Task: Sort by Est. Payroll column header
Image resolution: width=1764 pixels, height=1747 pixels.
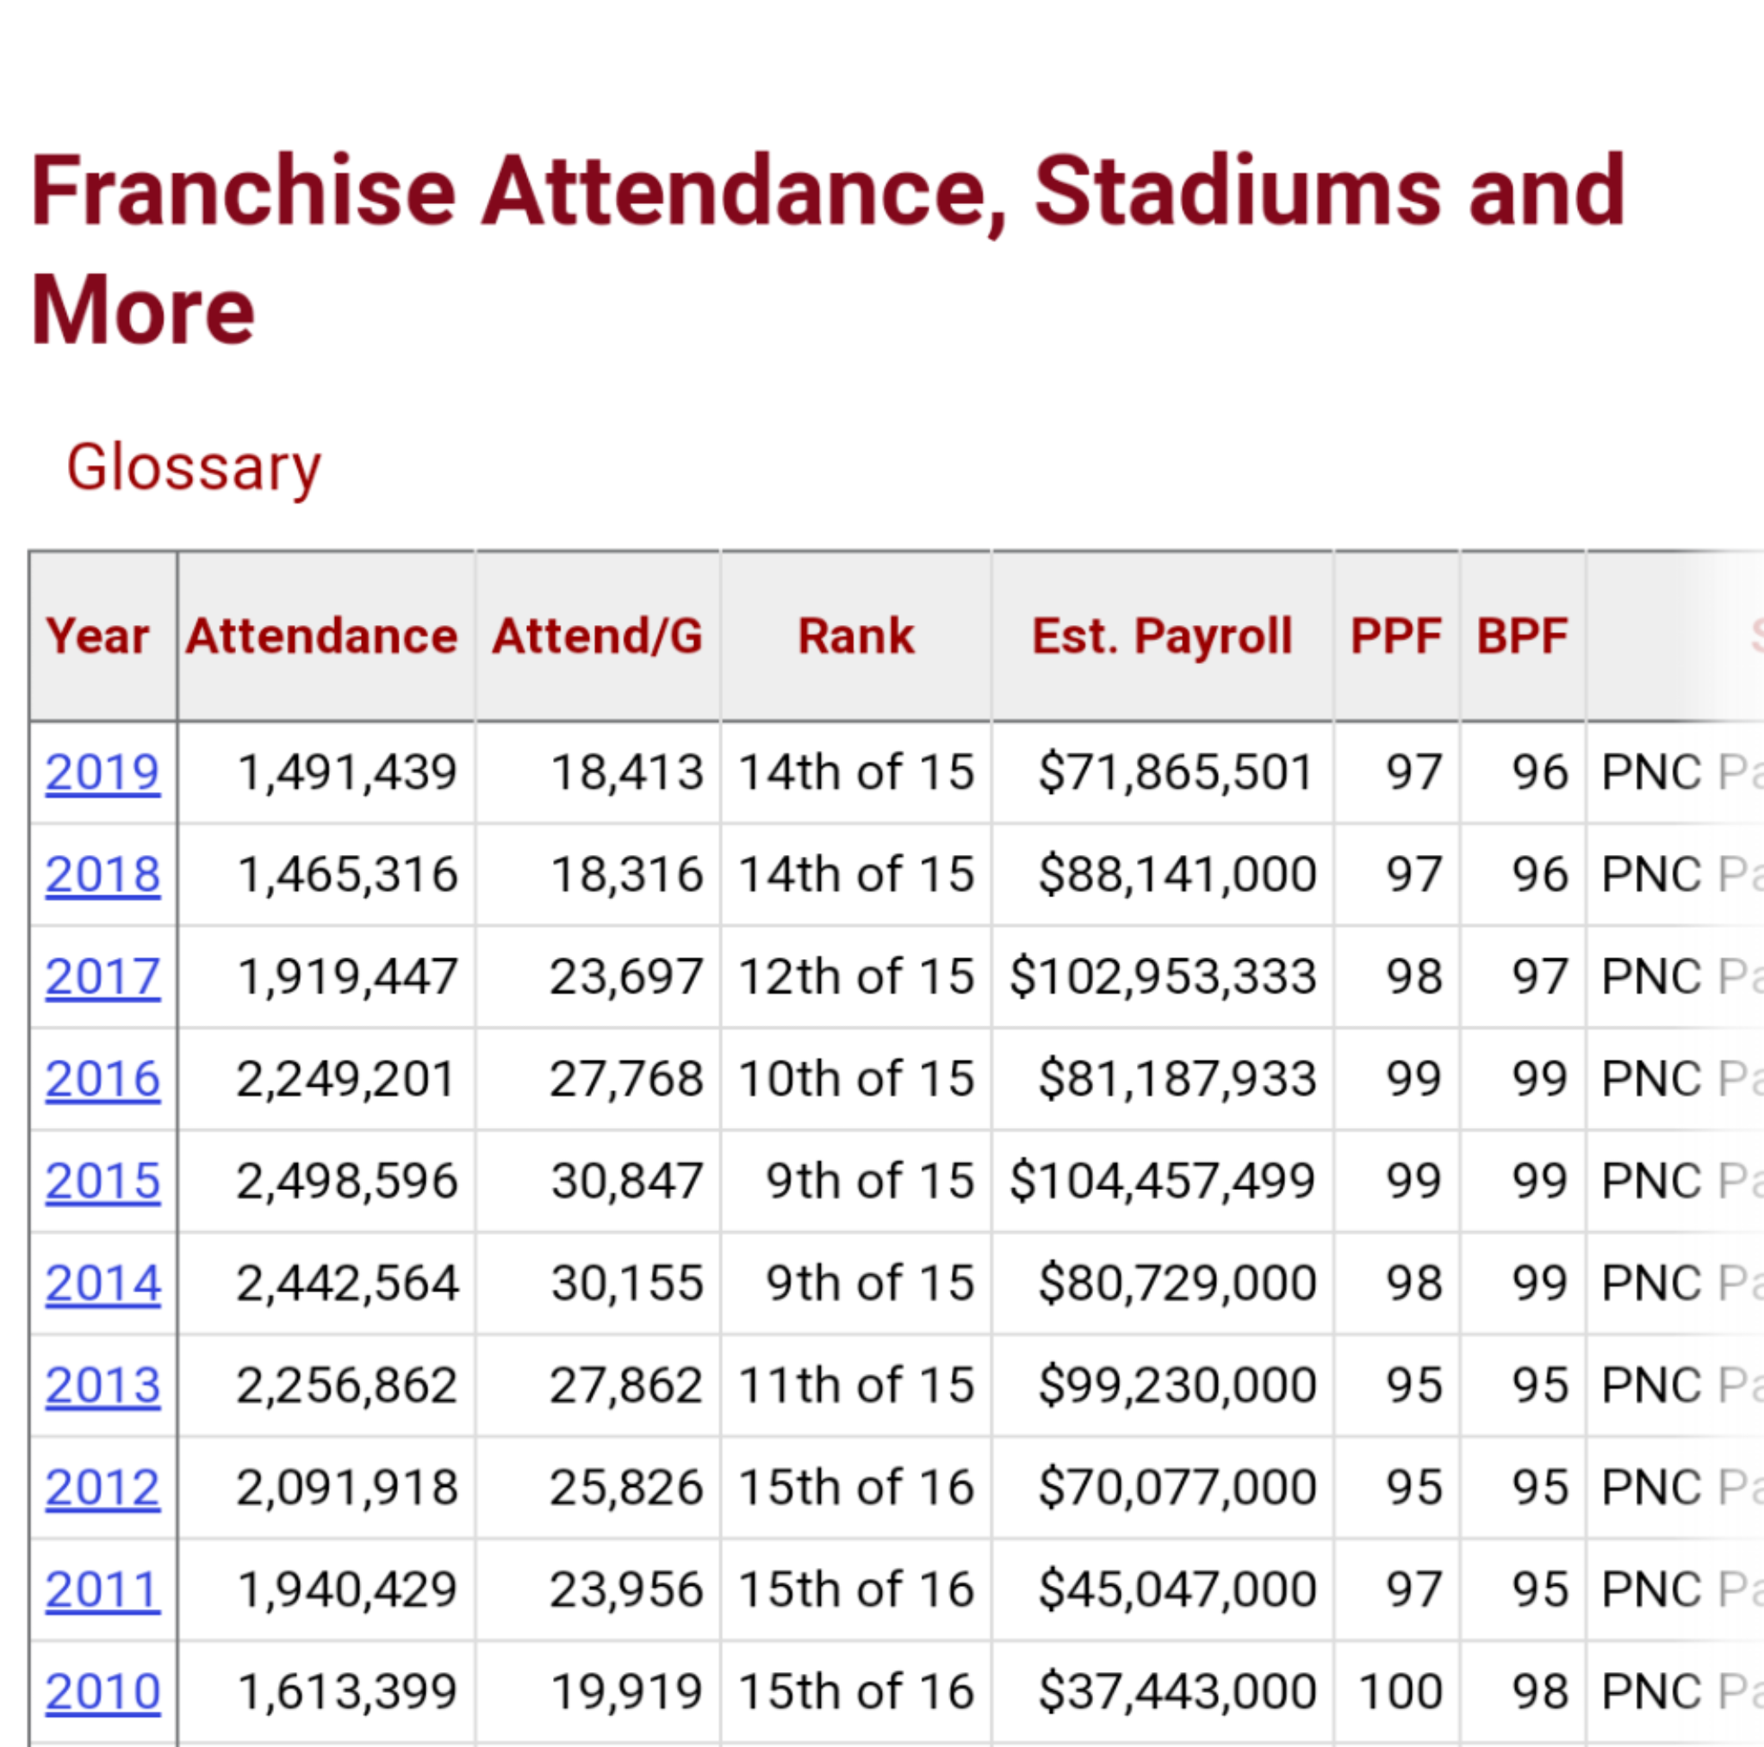Action: point(1162,636)
